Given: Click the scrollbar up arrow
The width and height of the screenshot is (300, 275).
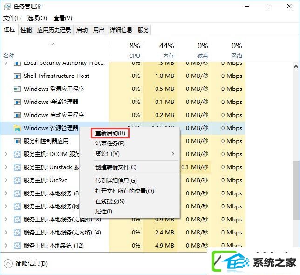Looking at the screenshot, I should point(296,67).
